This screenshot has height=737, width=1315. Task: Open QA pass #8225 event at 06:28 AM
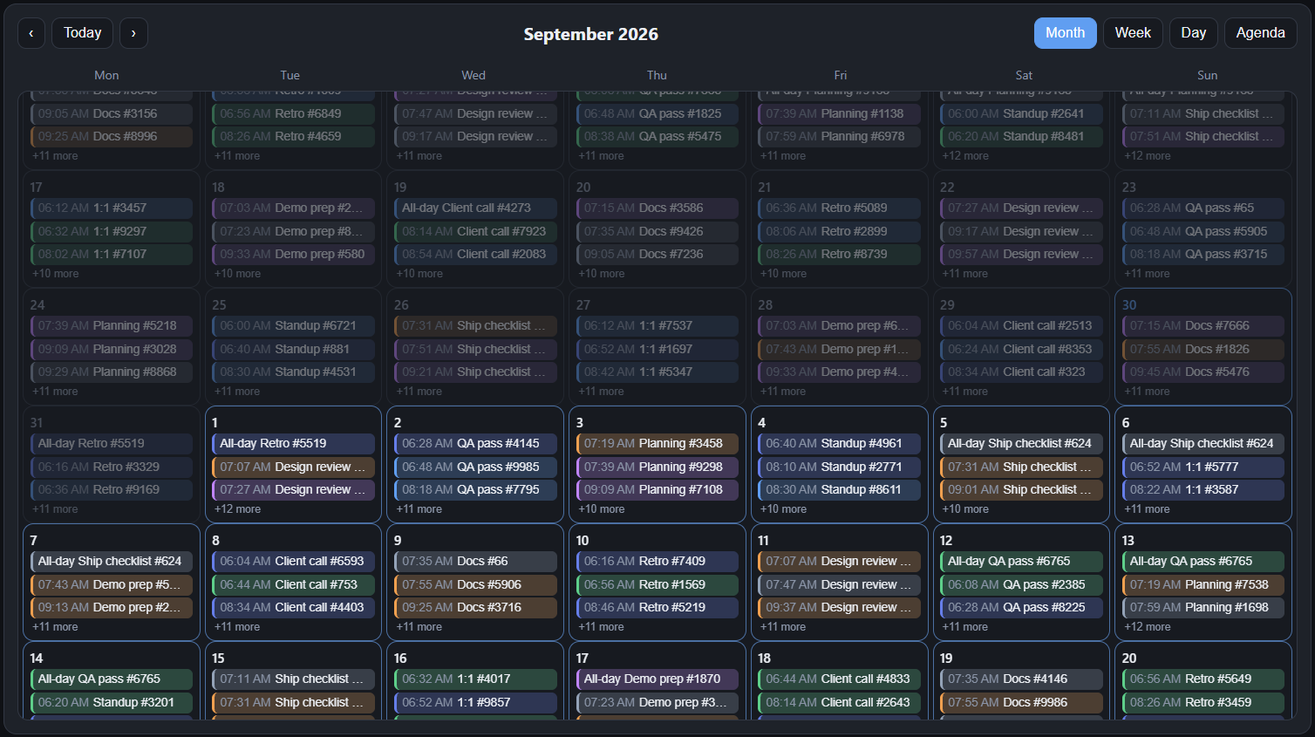click(x=1021, y=607)
